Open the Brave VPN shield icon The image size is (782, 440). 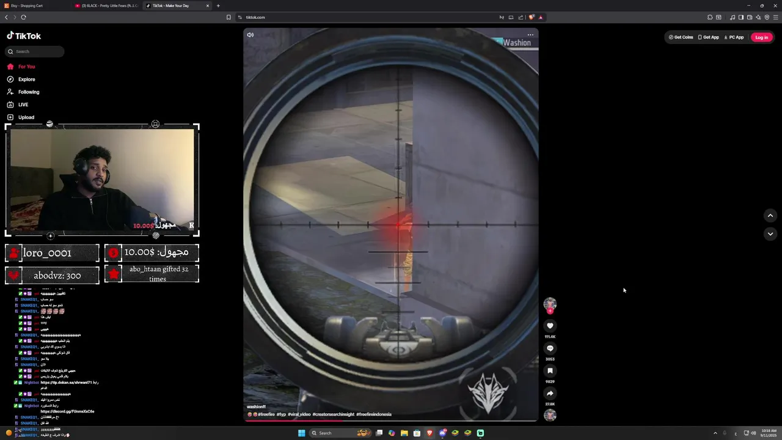[x=767, y=17]
